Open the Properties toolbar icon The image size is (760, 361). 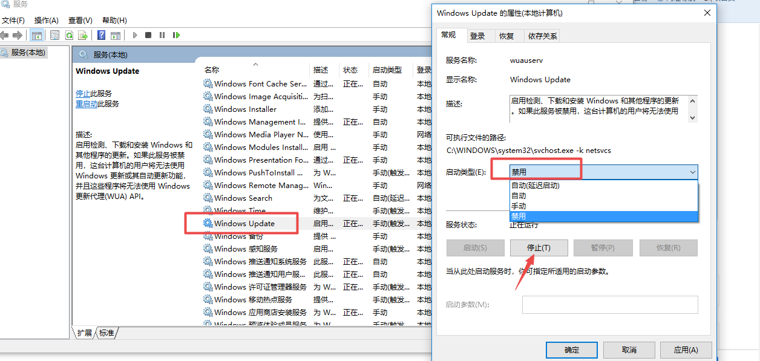coord(55,36)
